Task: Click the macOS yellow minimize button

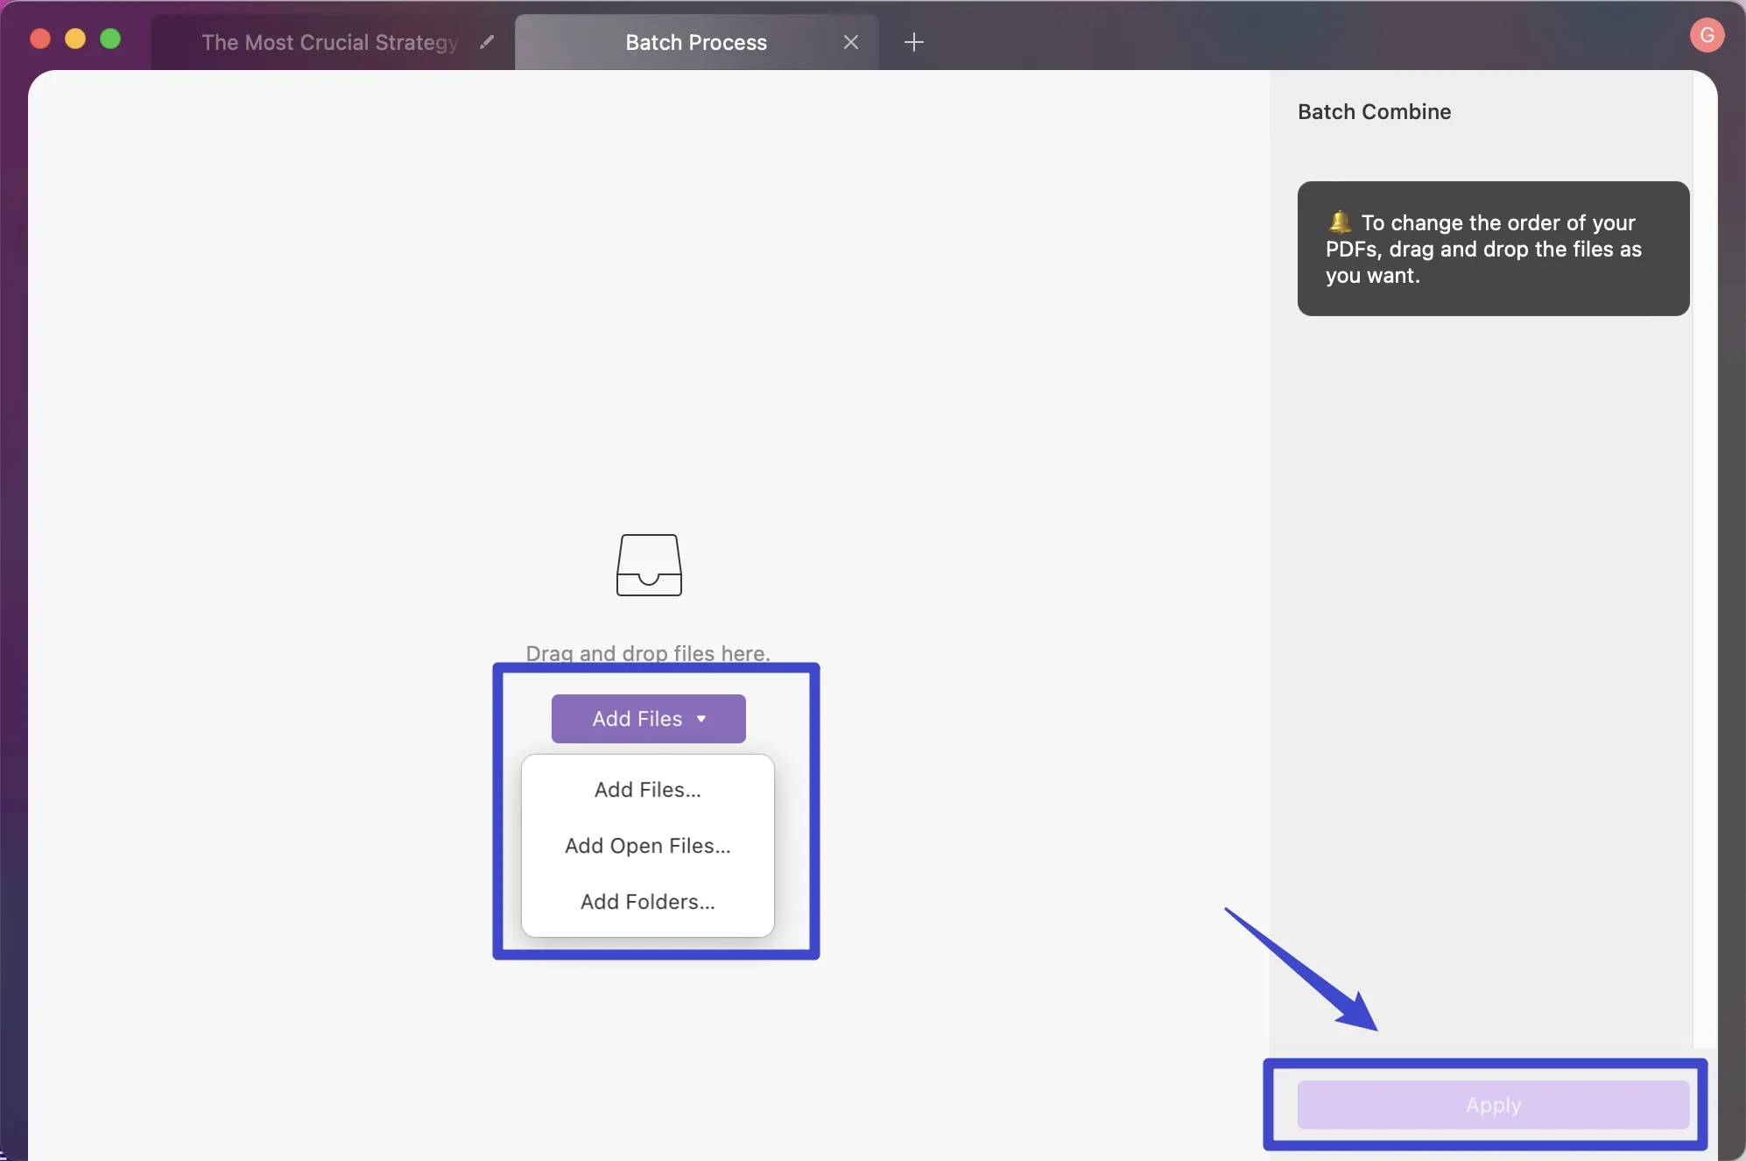Action: click(73, 38)
